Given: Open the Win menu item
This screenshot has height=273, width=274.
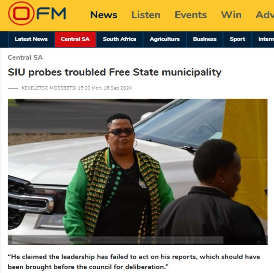Looking at the screenshot, I should (x=231, y=15).
